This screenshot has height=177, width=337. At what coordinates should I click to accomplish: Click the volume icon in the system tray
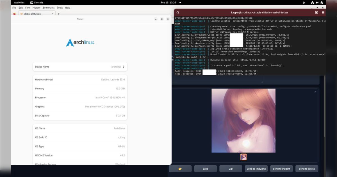(318, 3)
